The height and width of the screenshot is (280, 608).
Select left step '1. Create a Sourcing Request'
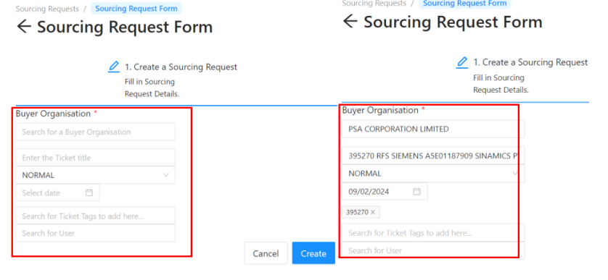click(181, 67)
